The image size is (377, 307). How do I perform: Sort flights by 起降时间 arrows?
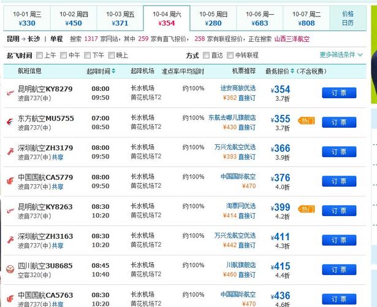click(x=113, y=71)
